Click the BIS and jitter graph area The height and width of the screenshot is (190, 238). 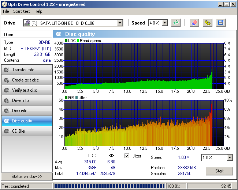144,123
